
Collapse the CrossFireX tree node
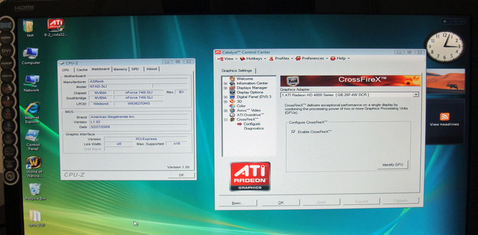pos(226,120)
